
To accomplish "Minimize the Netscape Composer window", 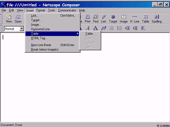I will pyautogui.click(x=155, y=5).
